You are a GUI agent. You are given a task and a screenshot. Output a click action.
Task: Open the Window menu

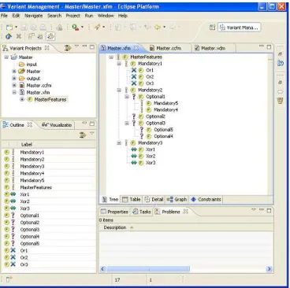point(106,16)
